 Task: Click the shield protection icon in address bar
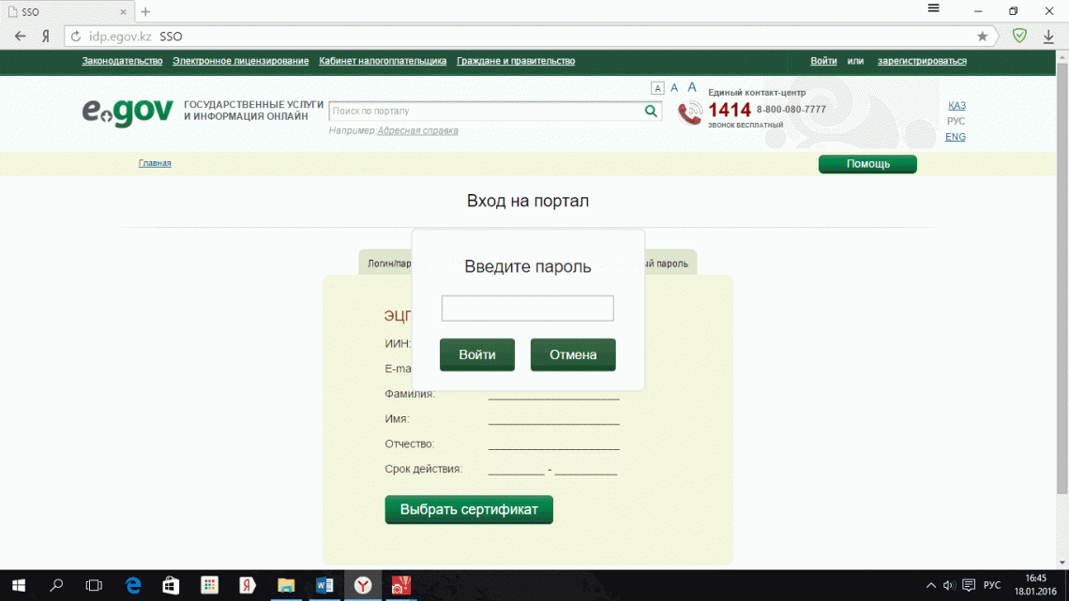click(1020, 35)
